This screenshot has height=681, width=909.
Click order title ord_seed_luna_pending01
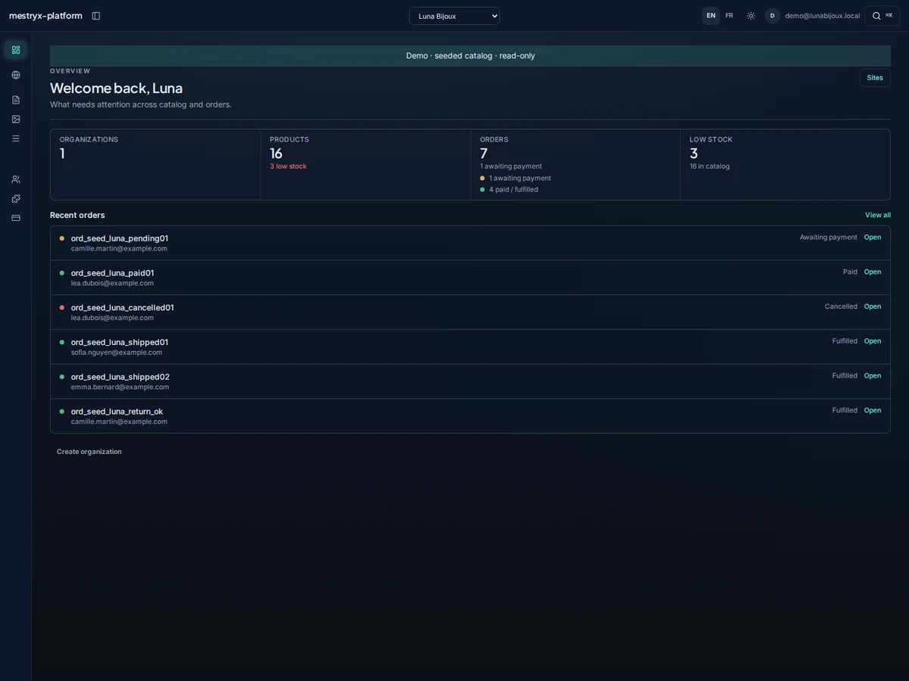120,238
